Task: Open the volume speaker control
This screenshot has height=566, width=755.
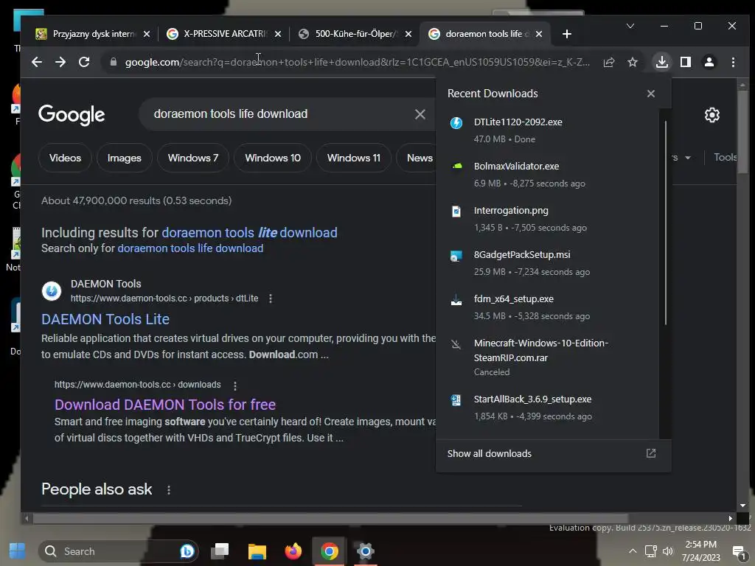Action: tap(668, 551)
